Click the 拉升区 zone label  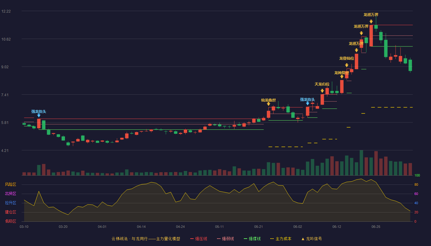coord(11,203)
